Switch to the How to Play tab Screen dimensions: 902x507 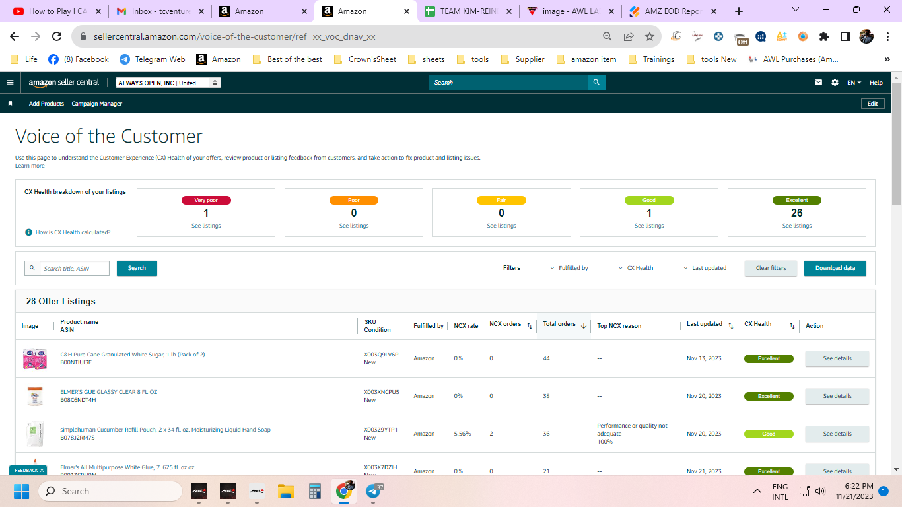[x=57, y=11]
